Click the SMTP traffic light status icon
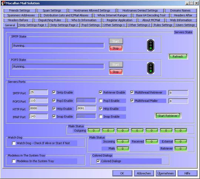This screenshot has height=179, width=200. (150, 45)
